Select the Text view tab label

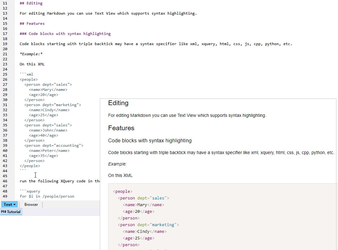pyautogui.click(x=8, y=205)
